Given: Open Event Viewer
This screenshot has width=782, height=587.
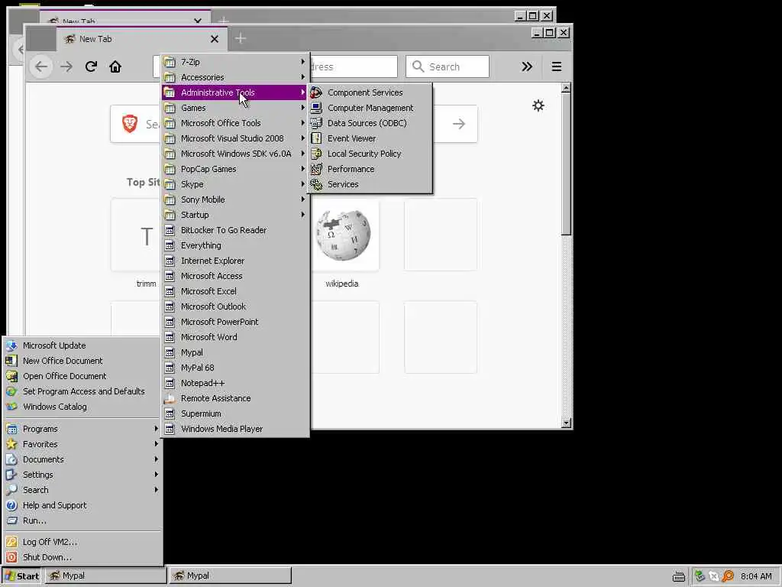Looking at the screenshot, I should coord(370,138).
